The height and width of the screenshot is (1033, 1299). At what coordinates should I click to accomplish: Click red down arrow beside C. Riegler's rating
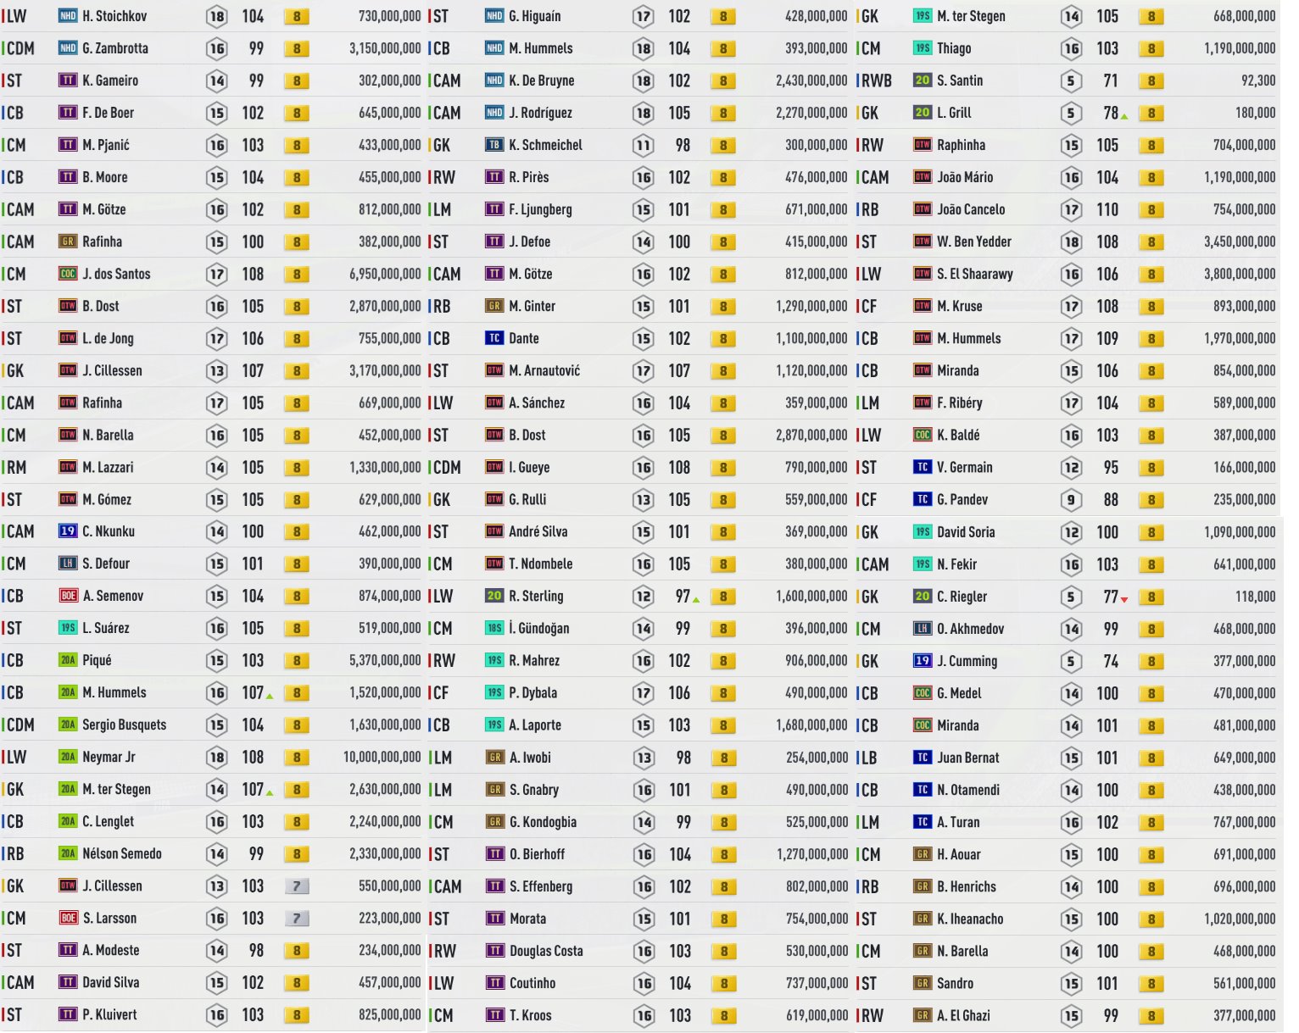1124,600
